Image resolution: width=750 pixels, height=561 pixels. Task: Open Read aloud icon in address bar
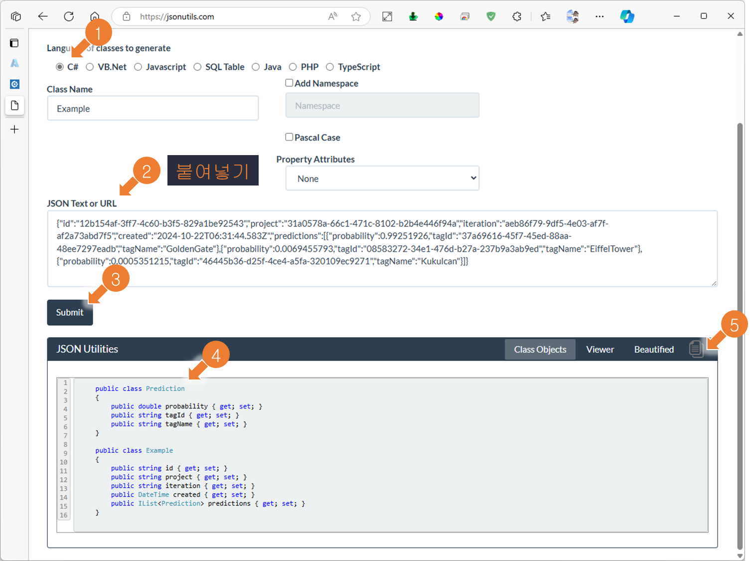pos(332,16)
